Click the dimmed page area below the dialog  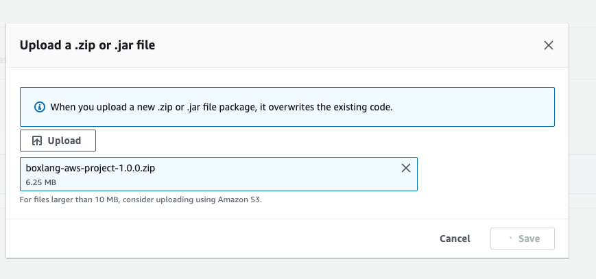295,269
